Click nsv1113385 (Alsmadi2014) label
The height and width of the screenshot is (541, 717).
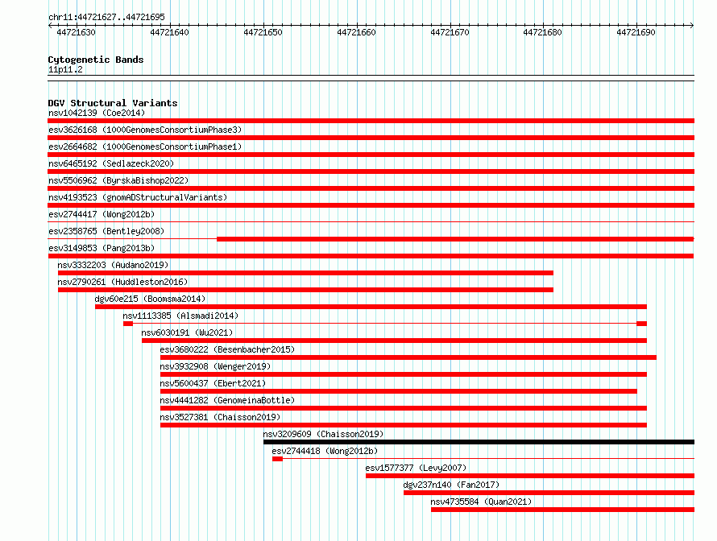coord(180,316)
